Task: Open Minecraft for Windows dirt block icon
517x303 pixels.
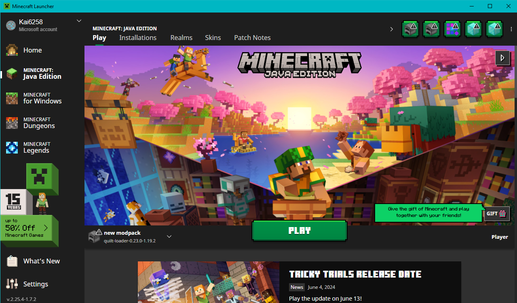Action: 12,98
